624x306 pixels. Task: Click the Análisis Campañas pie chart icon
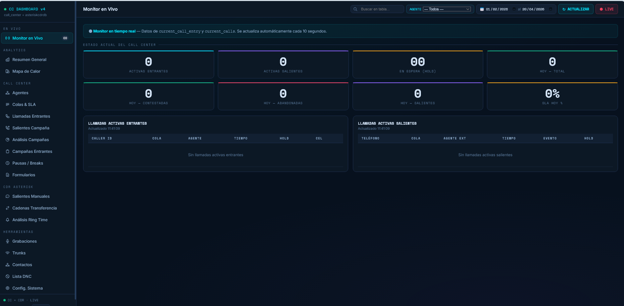[7, 140]
